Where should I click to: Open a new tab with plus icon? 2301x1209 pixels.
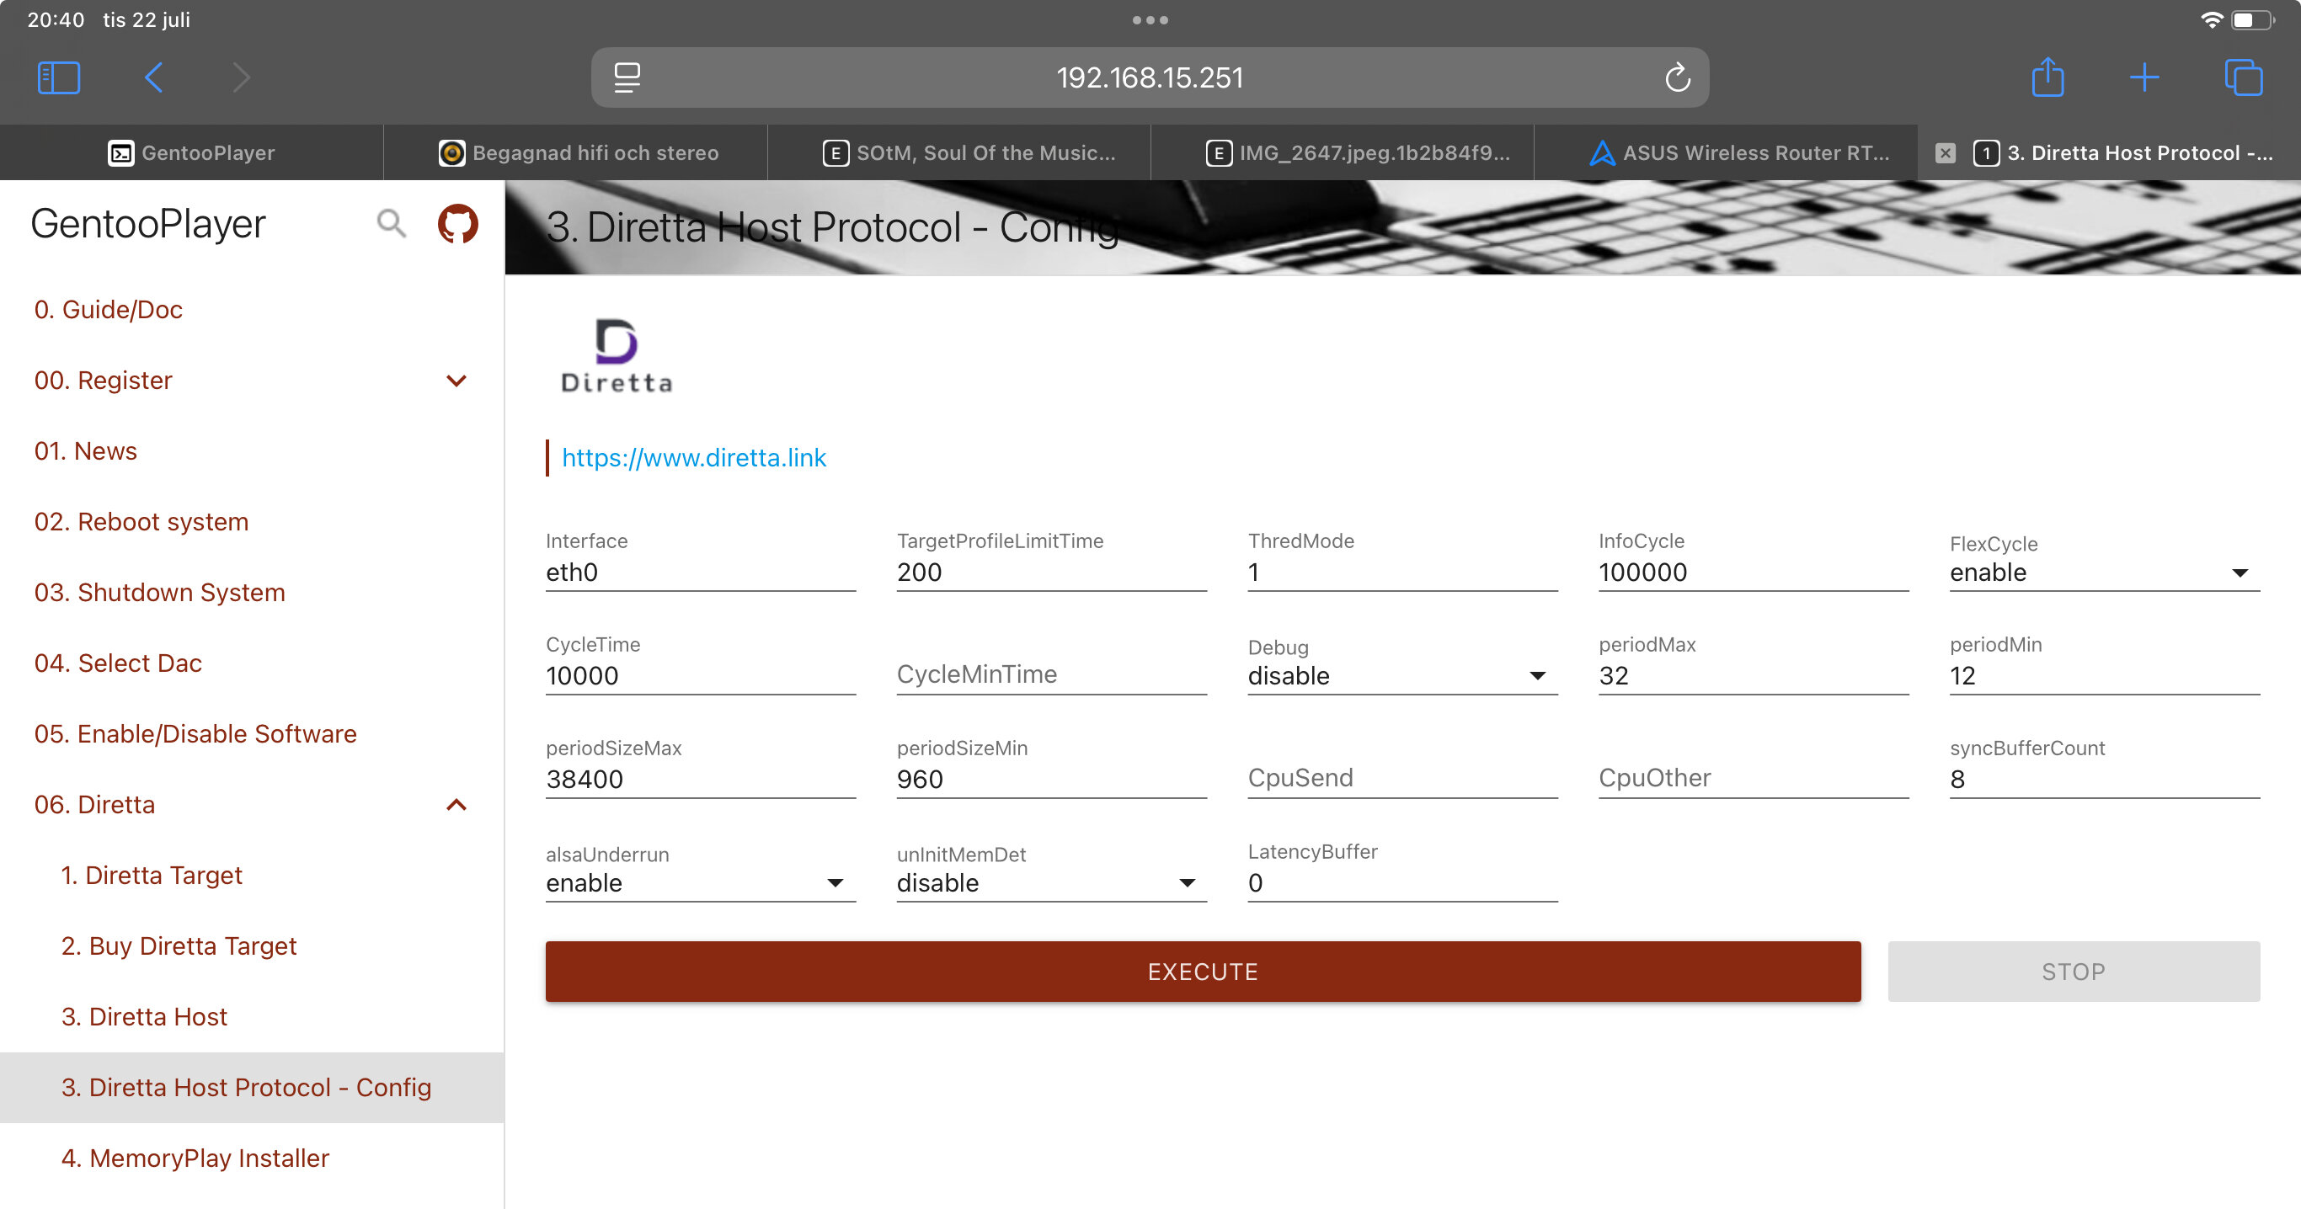point(2144,77)
